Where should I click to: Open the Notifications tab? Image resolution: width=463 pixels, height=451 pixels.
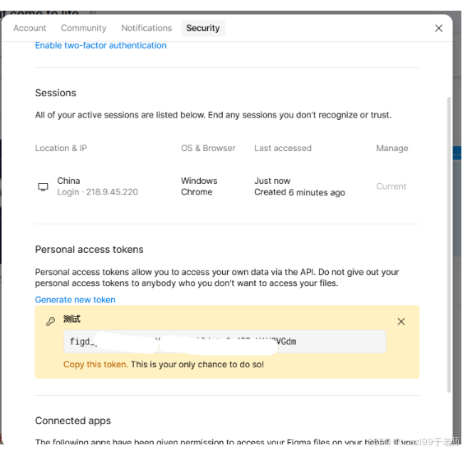click(x=146, y=28)
